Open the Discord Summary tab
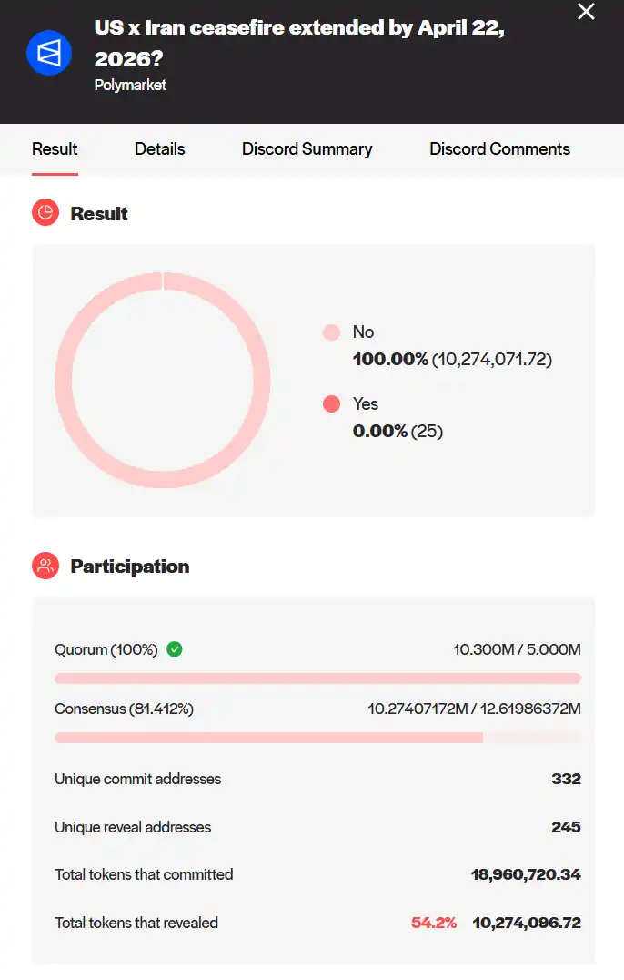The width and height of the screenshot is (624, 980). 307,149
